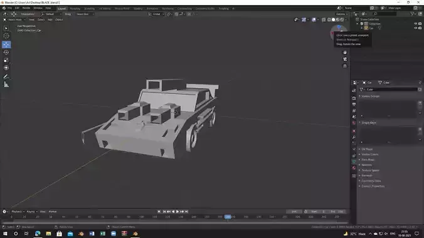Open the Global transform orientation dropdown

(x=156, y=14)
